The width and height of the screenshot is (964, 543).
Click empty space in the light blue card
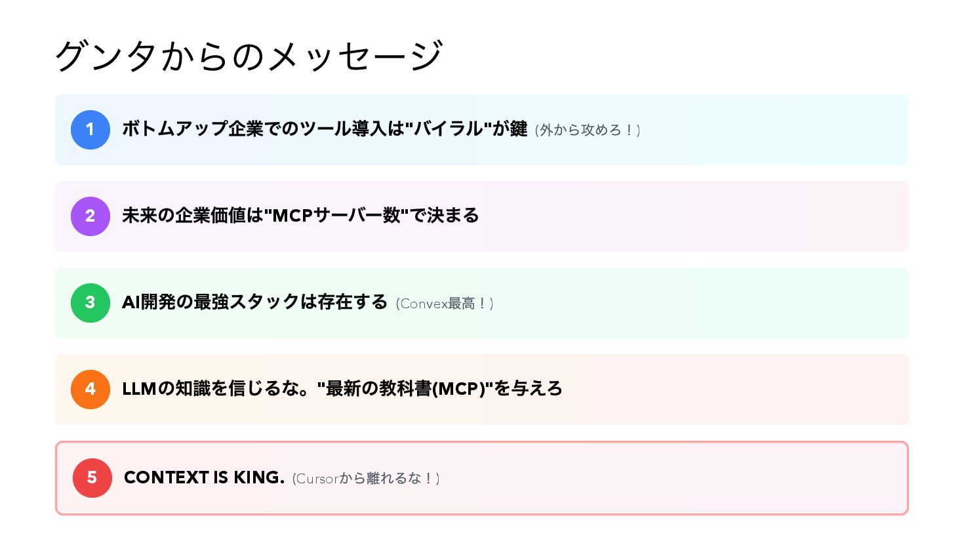tap(774, 130)
